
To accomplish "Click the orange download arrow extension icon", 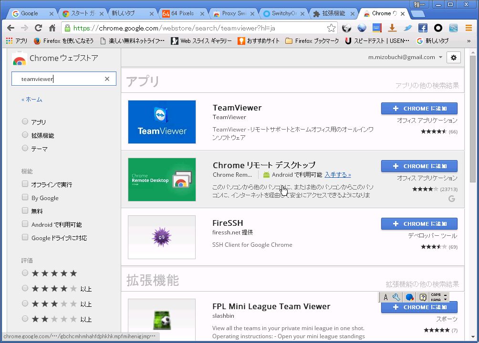I will tap(392, 28).
